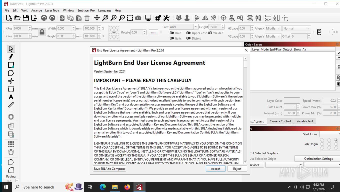The image size is (340, 192).
Task: Zoom in with magnifier plus icon
Action: [113, 18]
